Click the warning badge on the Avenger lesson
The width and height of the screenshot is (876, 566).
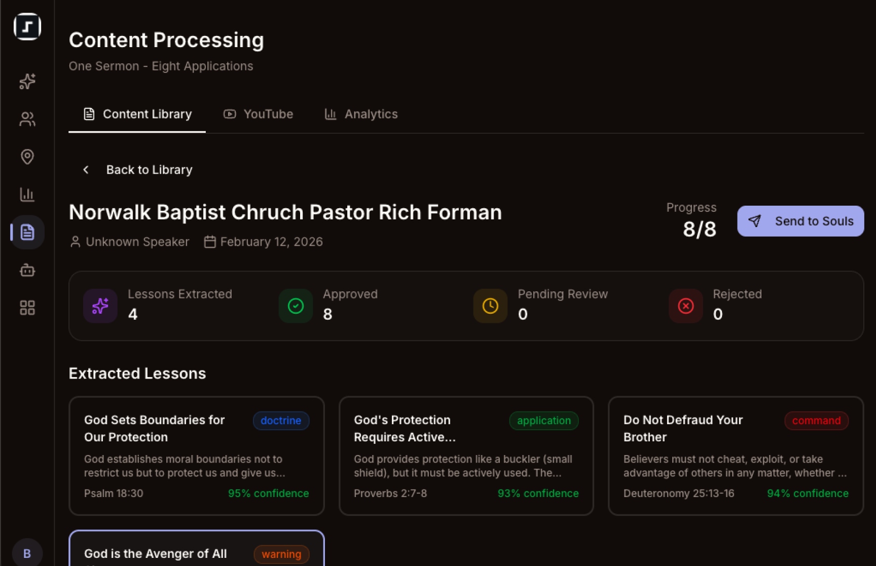(281, 554)
